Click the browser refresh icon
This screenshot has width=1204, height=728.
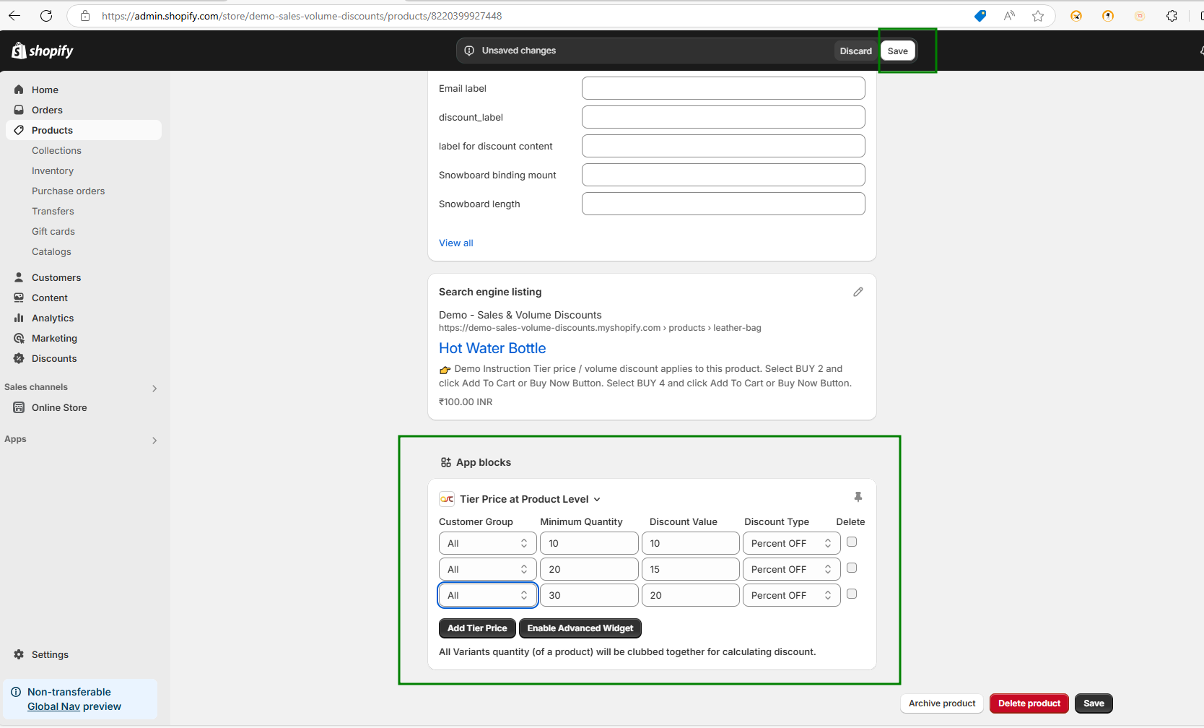click(46, 16)
